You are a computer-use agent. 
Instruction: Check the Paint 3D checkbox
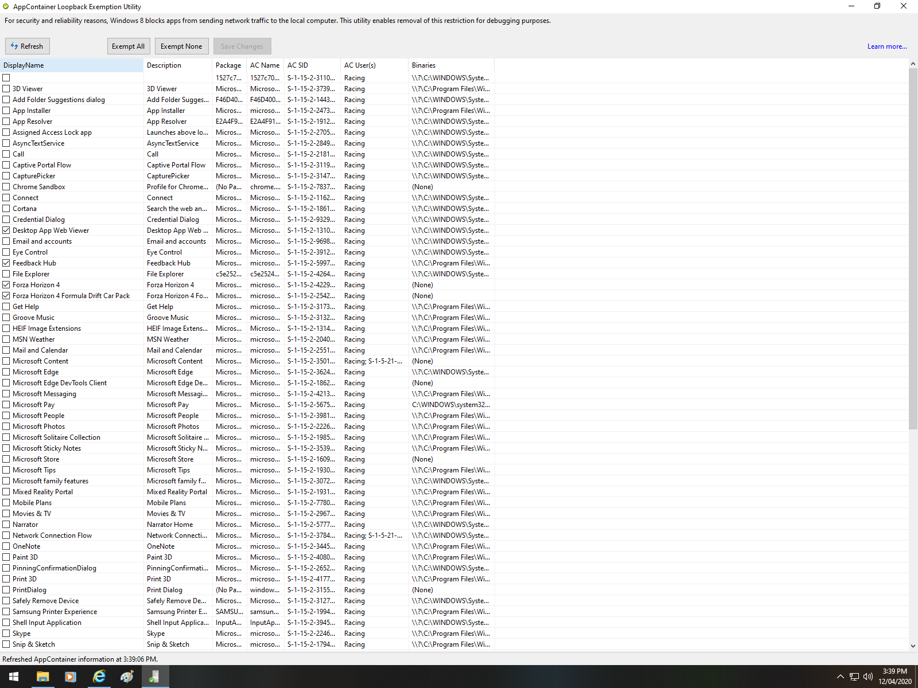(6, 557)
